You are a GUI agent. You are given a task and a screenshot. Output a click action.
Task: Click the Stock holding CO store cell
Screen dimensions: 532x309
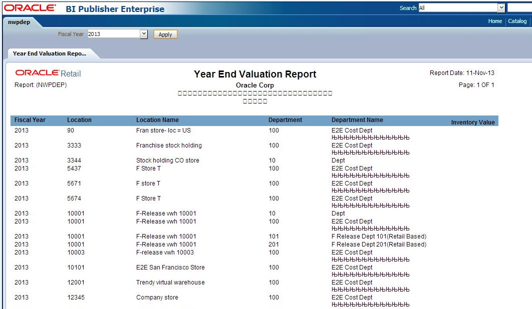[x=168, y=160]
